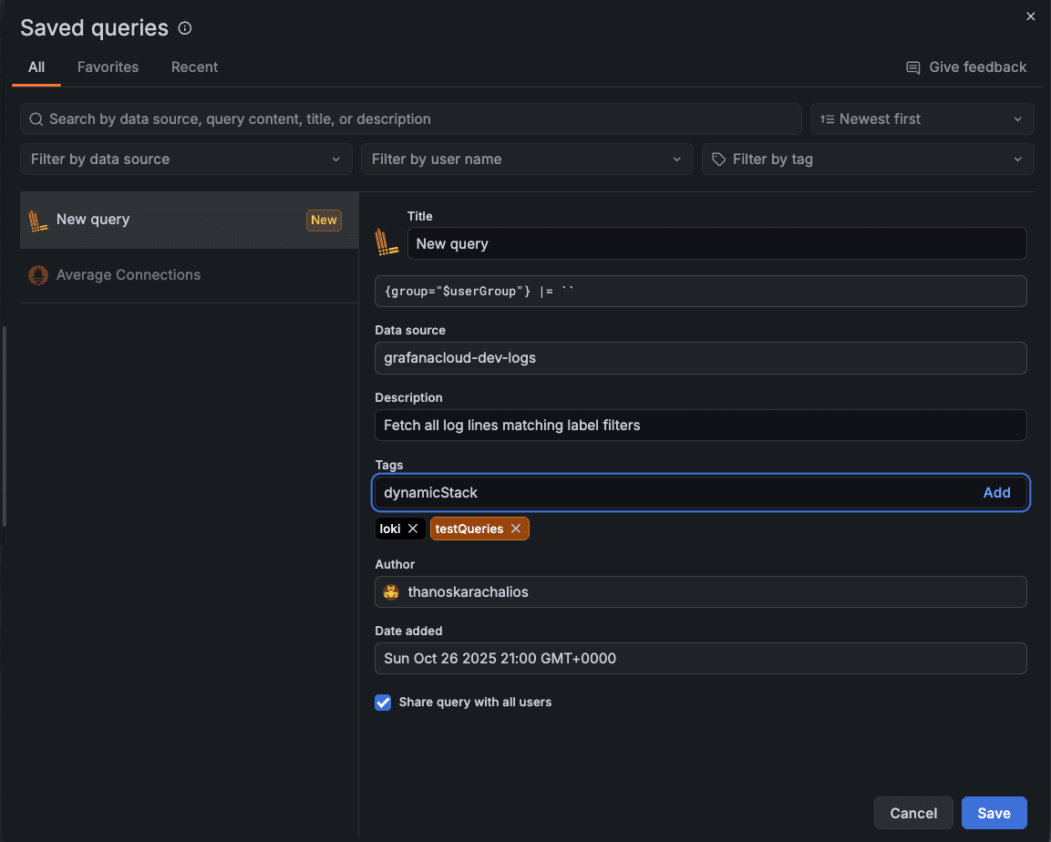This screenshot has width=1051, height=842.
Task: Remove the loki tag
Action: click(x=414, y=529)
